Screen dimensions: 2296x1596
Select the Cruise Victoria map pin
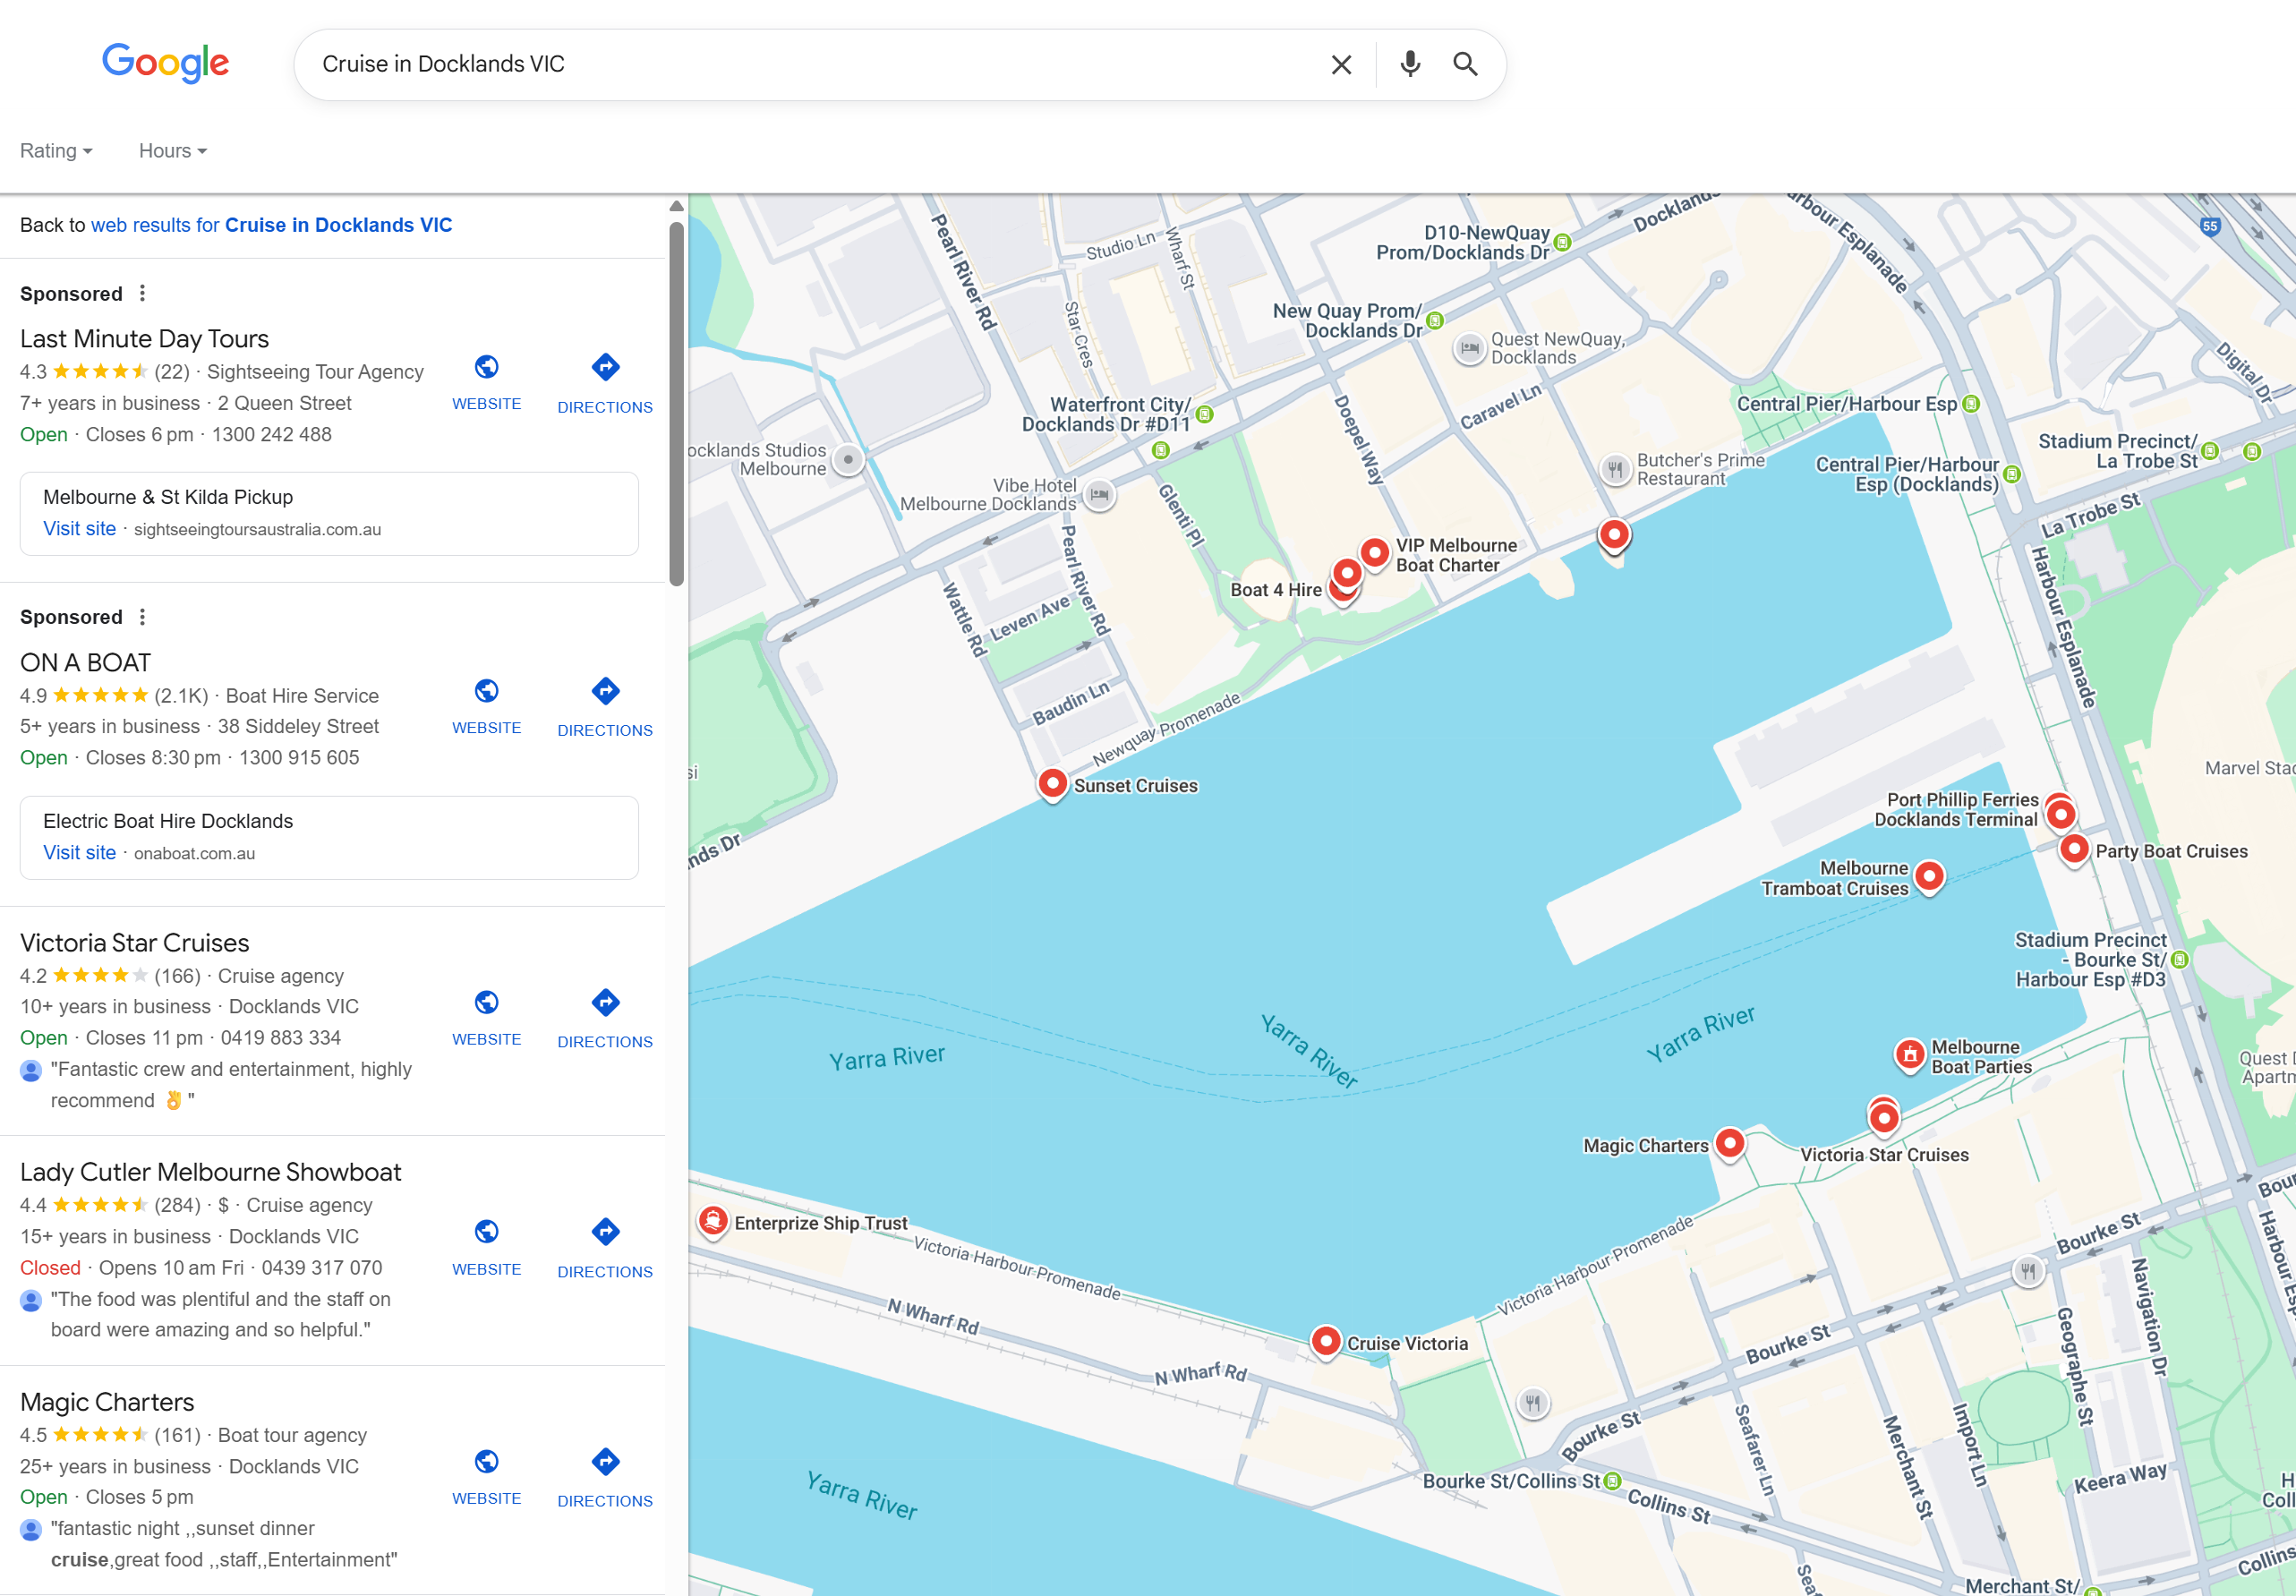point(1325,1341)
